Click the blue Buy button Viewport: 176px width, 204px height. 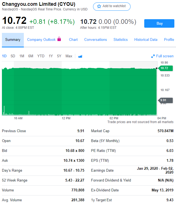pos(159,23)
